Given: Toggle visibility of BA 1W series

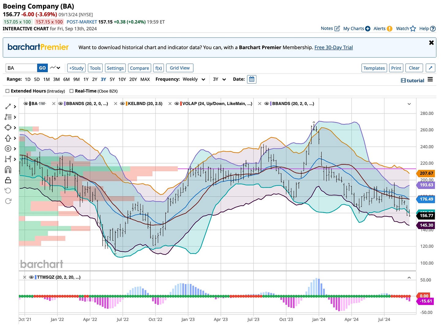Looking at the screenshot, I should point(26,104).
